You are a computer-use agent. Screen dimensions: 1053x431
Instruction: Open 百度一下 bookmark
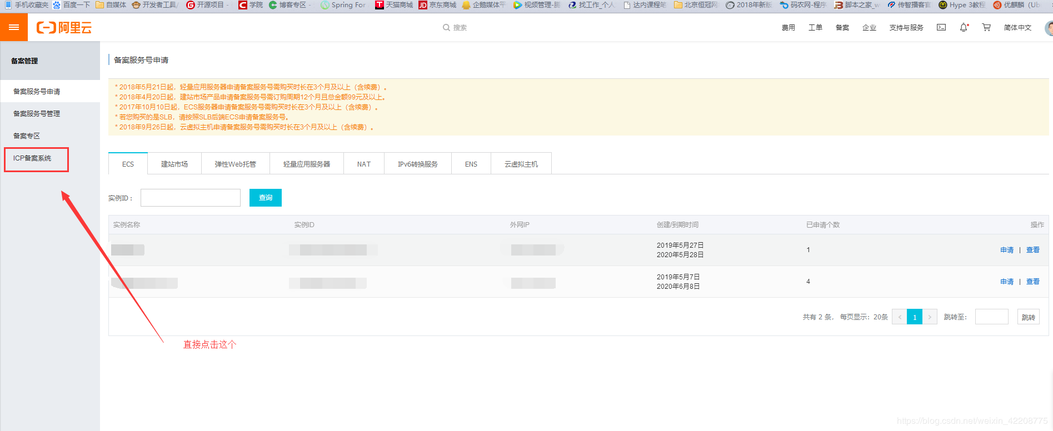coord(71,5)
